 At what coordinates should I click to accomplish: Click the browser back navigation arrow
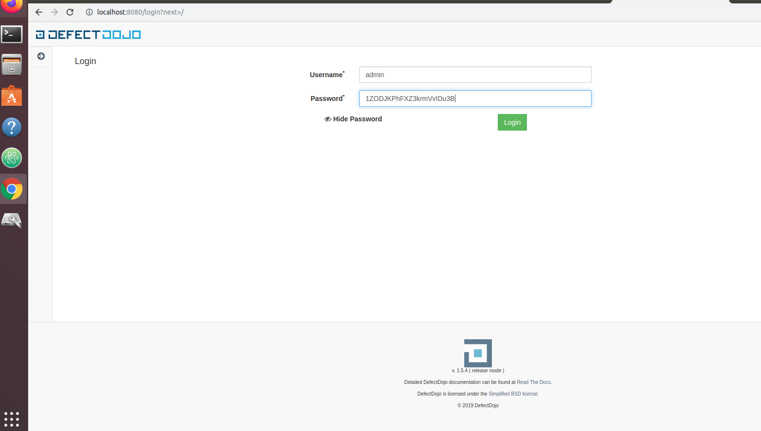39,12
